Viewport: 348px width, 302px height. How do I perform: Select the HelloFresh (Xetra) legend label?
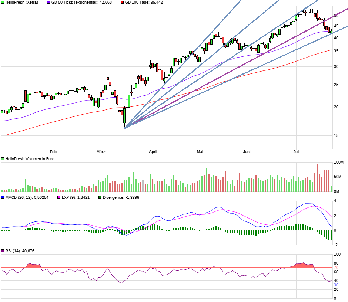coord(22,3)
